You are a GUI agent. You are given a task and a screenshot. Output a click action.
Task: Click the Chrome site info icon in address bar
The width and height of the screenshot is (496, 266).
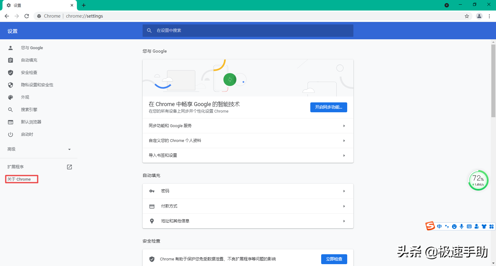(x=39, y=16)
